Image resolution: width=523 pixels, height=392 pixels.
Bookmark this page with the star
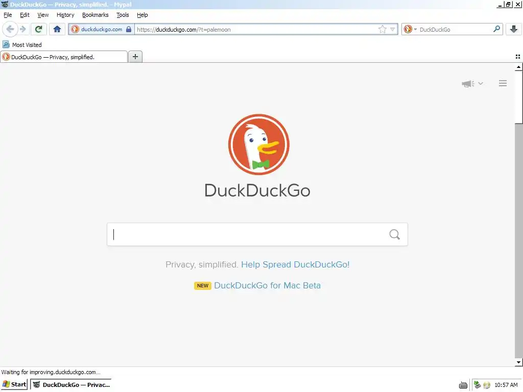pos(382,29)
